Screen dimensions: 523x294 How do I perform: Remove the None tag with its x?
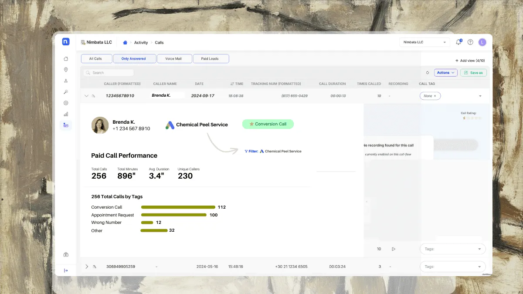tap(435, 96)
